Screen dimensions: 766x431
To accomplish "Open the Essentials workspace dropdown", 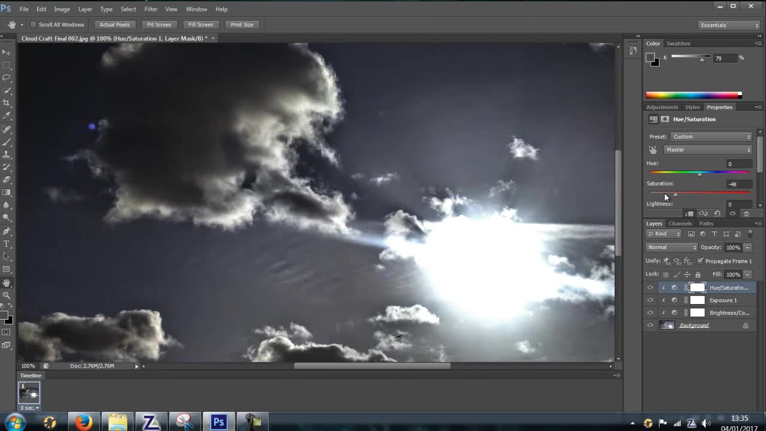I will (729, 25).
